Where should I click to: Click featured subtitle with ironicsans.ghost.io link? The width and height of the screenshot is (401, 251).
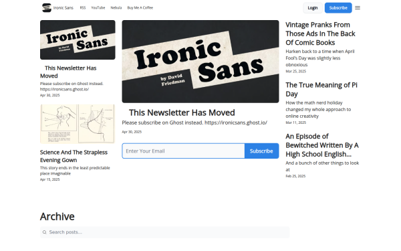tap(194, 122)
